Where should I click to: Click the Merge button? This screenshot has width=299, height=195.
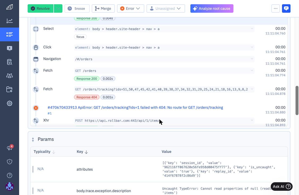103,8
